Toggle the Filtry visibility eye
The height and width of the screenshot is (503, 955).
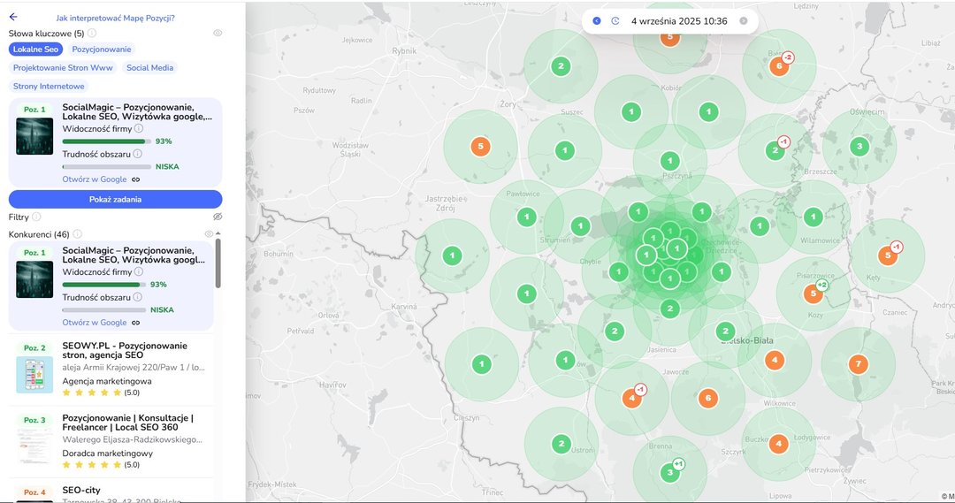pyautogui.click(x=218, y=217)
